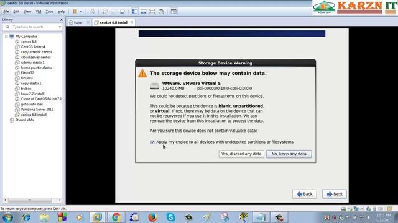Open the Help menu
The width and height of the screenshot is (398, 223).
[61, 11]
